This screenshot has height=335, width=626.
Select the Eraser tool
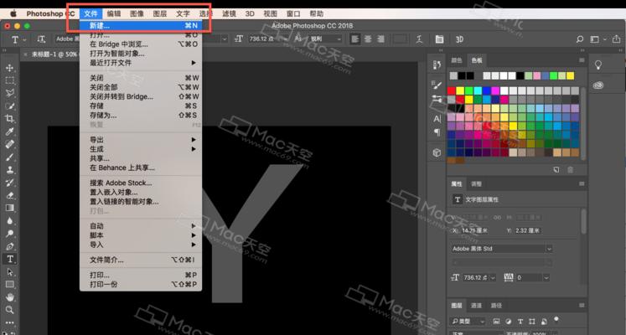click(9, 195)
